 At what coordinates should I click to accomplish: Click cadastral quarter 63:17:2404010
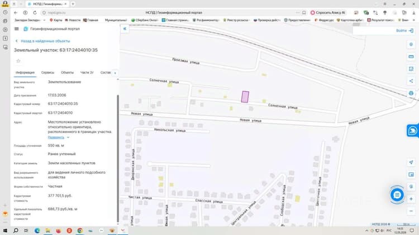(x=60, y=112)
